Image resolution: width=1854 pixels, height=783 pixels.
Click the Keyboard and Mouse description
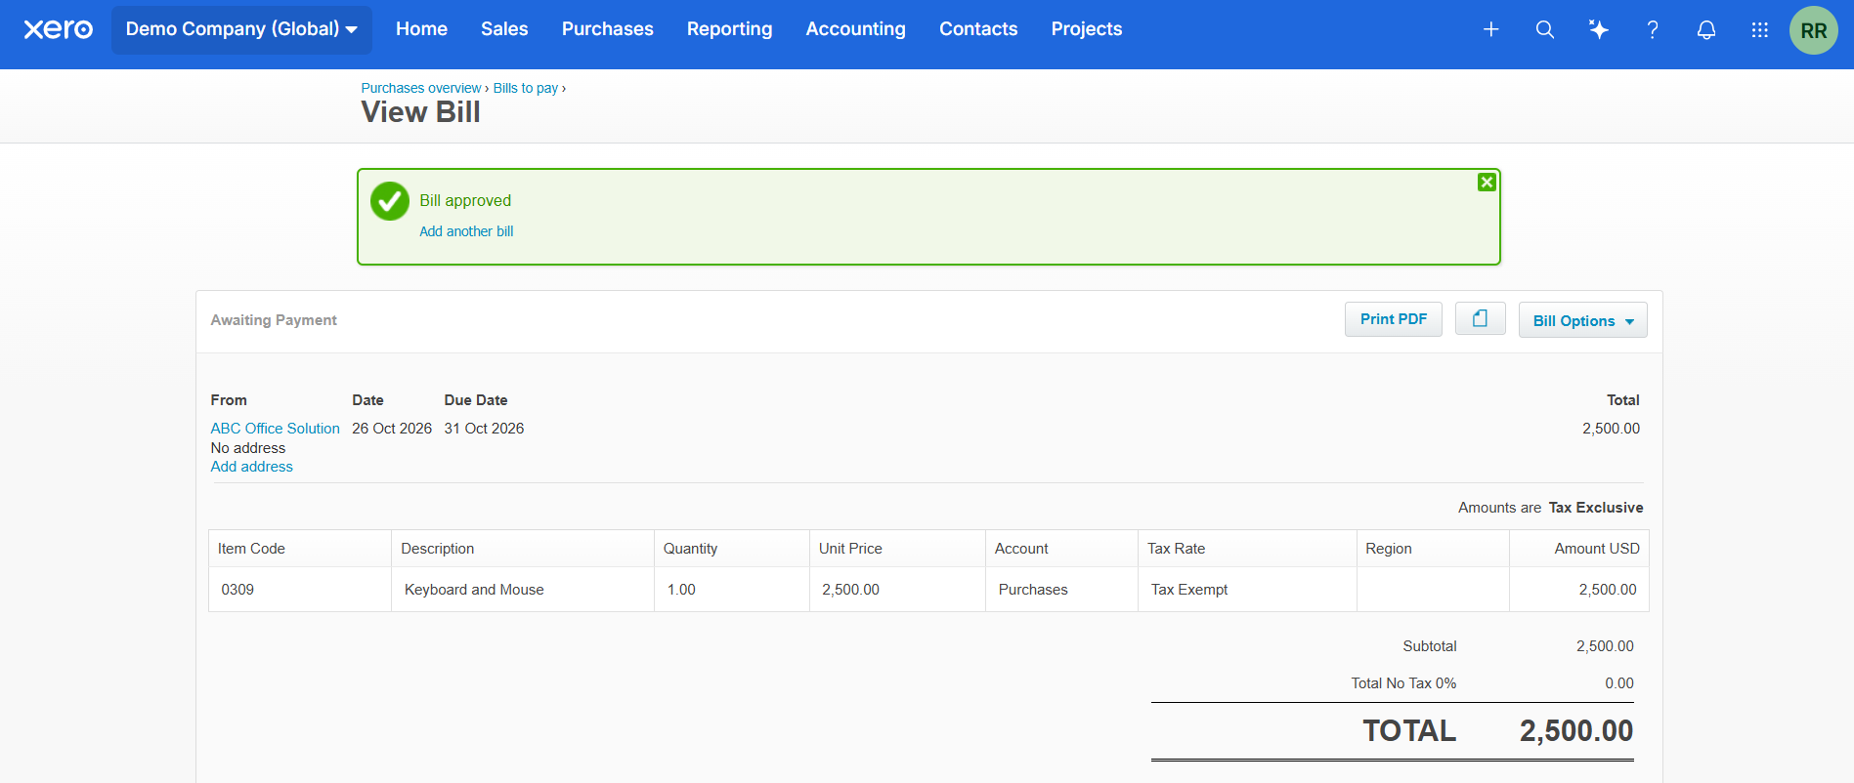474,590
